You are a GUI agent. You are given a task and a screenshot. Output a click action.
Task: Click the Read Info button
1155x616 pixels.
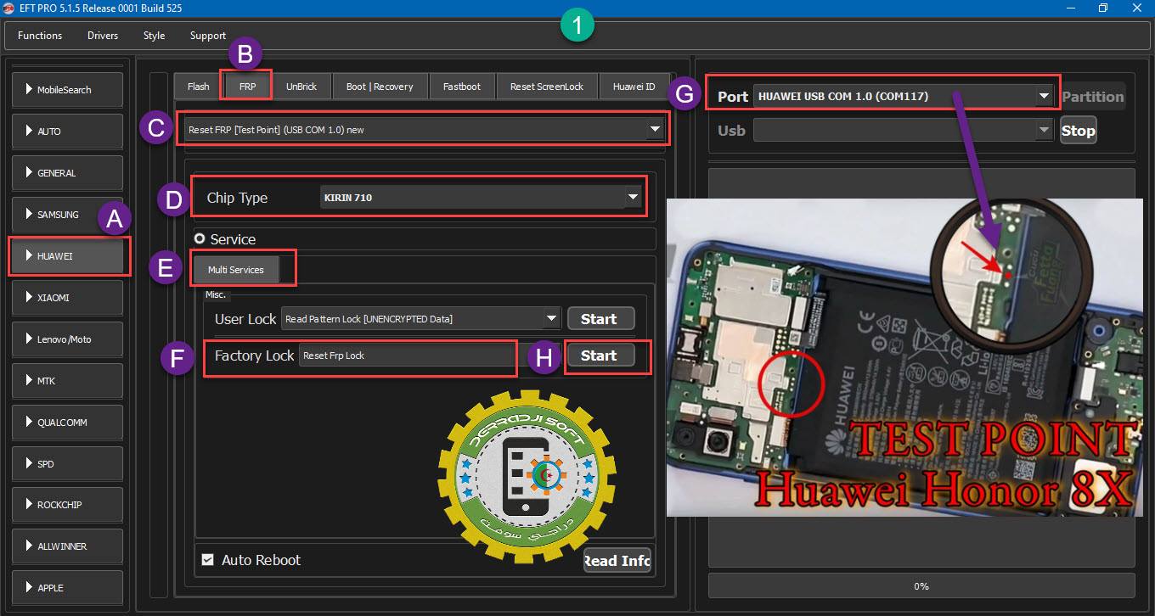pyautogui.click(x=617, y=561)
